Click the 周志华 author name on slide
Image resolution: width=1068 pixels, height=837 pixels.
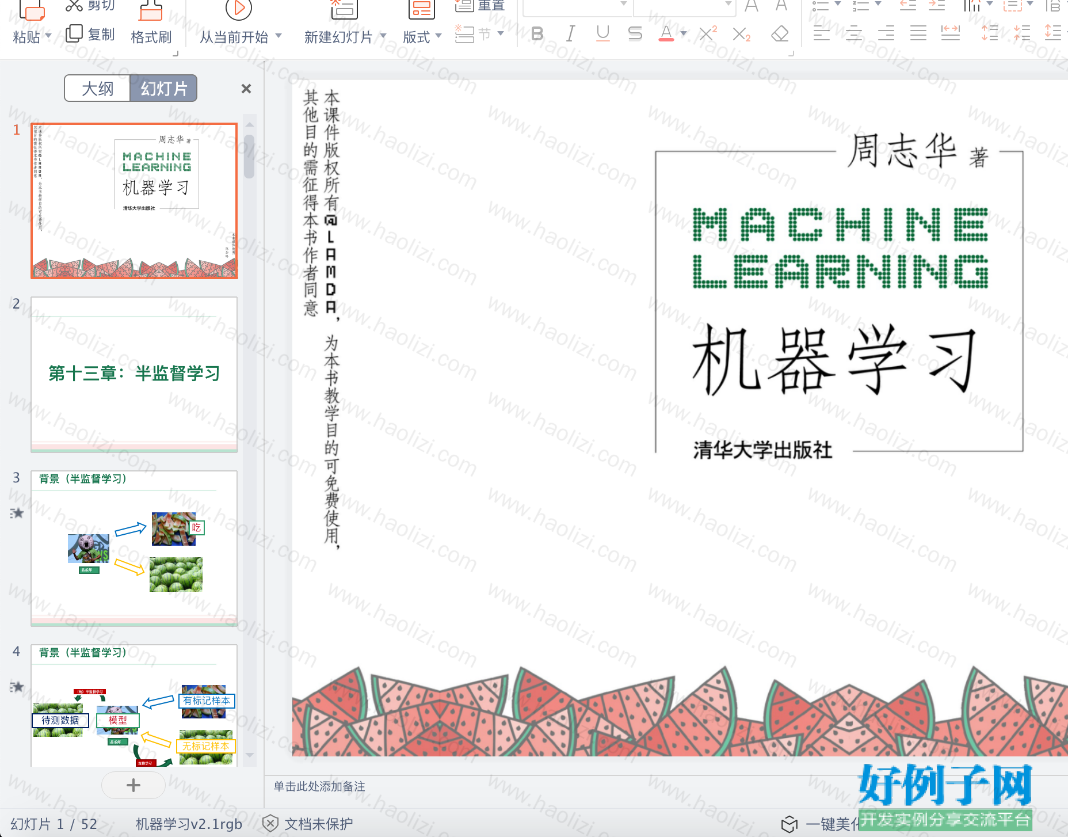902,151
